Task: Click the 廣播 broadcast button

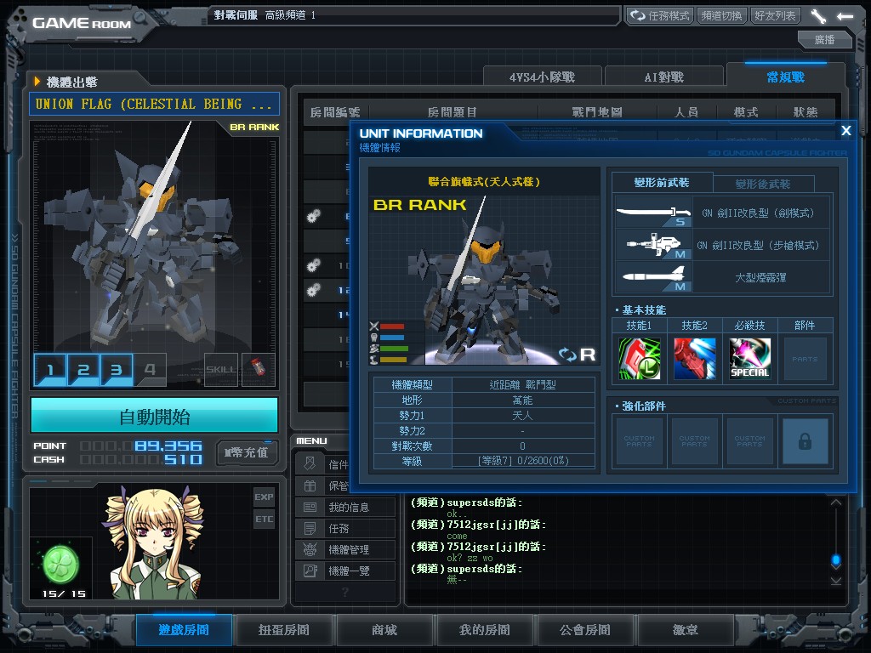Action: (824, 39)
